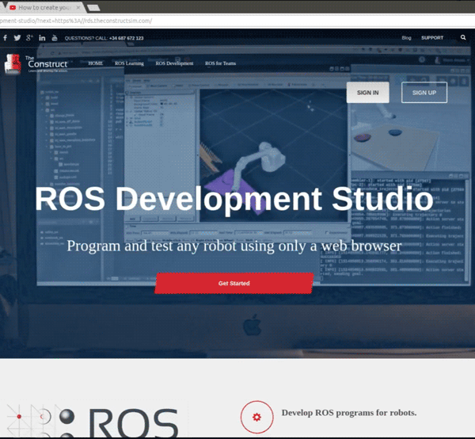
Task: Click the search magnifier icon
Action: pyautogui.click(x=463, y=37)
